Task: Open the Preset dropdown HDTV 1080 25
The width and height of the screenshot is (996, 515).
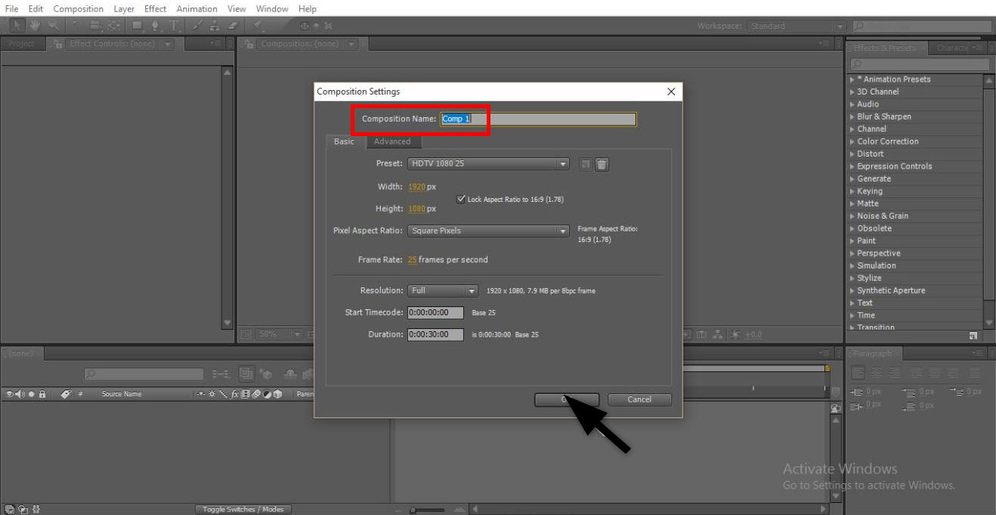Action: pos(488,163)
